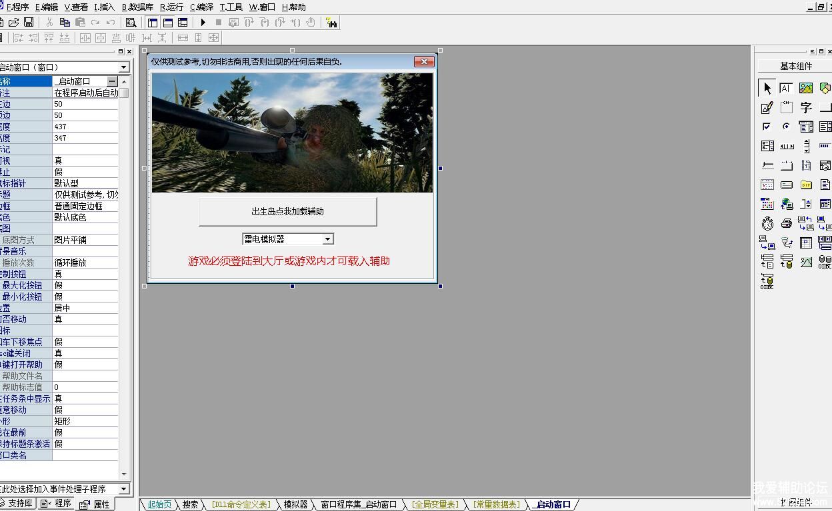832x511 pixels.
Task: Click the scissors cut icon
Action: click(x=49, y=23)
